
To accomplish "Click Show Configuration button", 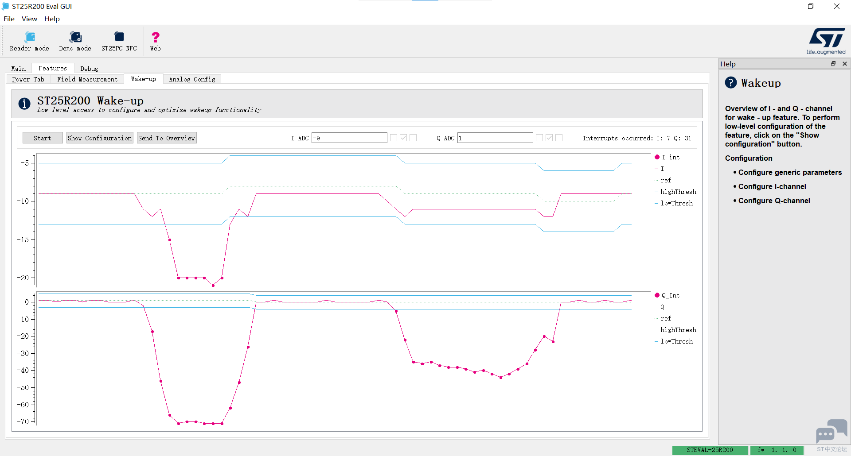I will point(100,138).
